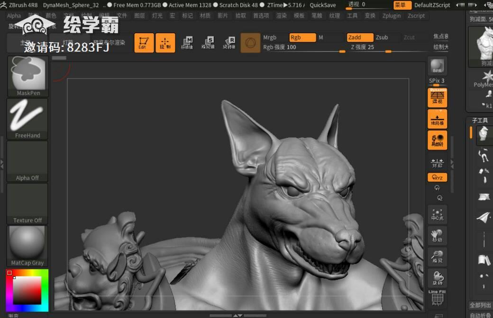Click the bottom tray divider arrows
This screenshot has width=493, height=318.
click(x=238, y=316)
